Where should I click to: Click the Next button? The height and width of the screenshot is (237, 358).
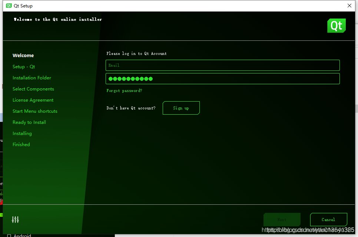(282, 220)
